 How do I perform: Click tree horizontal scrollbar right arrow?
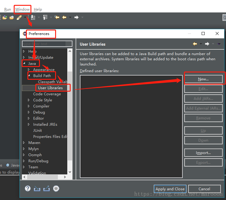point(65,177)
